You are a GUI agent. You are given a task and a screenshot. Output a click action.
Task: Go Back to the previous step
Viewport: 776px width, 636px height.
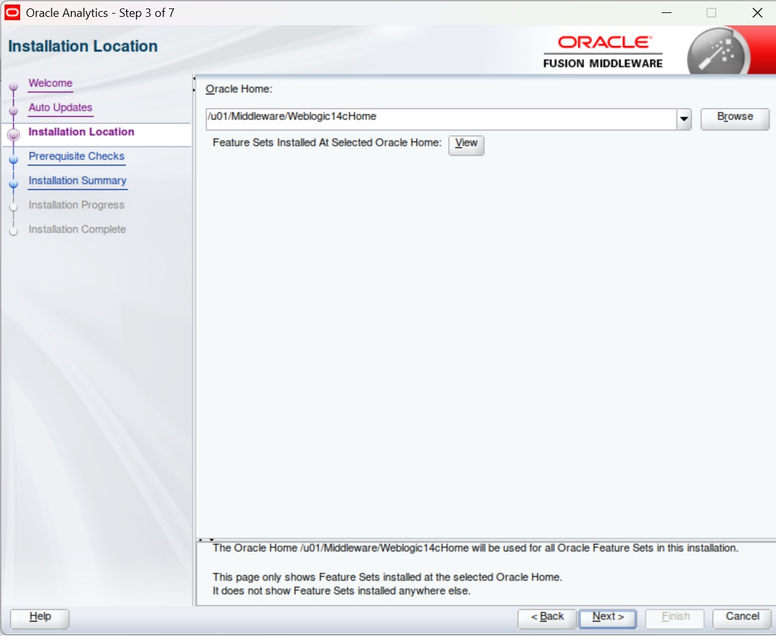pyautogui.click(x=547, y=618)
